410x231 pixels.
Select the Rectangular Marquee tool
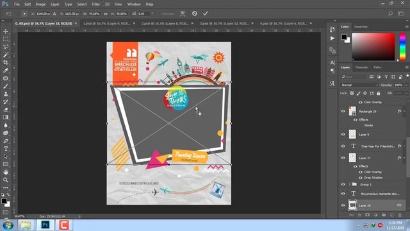click(6, 39)
